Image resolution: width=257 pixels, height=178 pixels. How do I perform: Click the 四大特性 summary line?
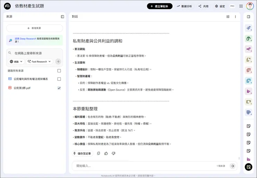(x=113, y=124)
